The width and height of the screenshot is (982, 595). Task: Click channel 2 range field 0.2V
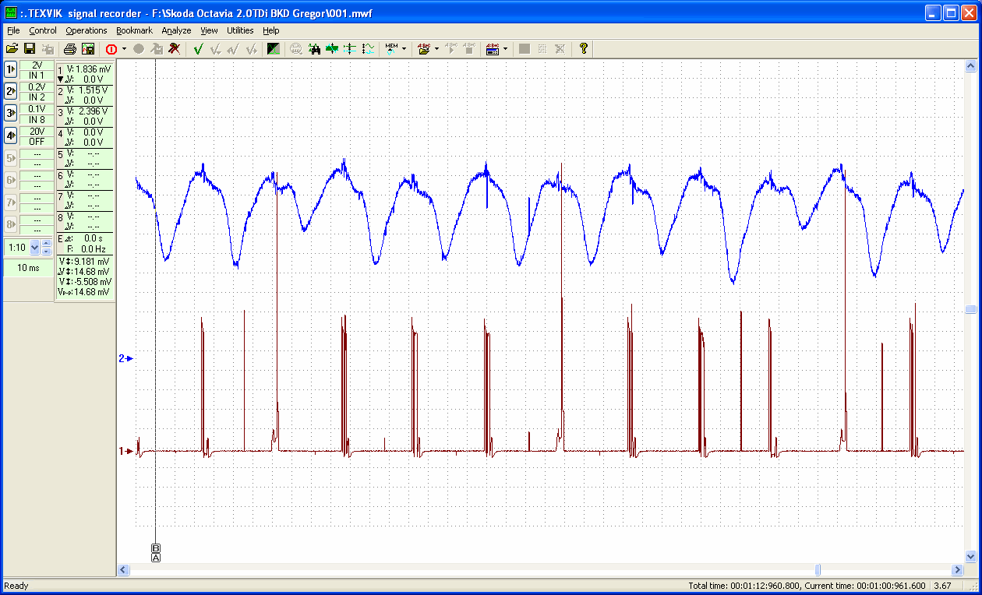pos(37,87)
